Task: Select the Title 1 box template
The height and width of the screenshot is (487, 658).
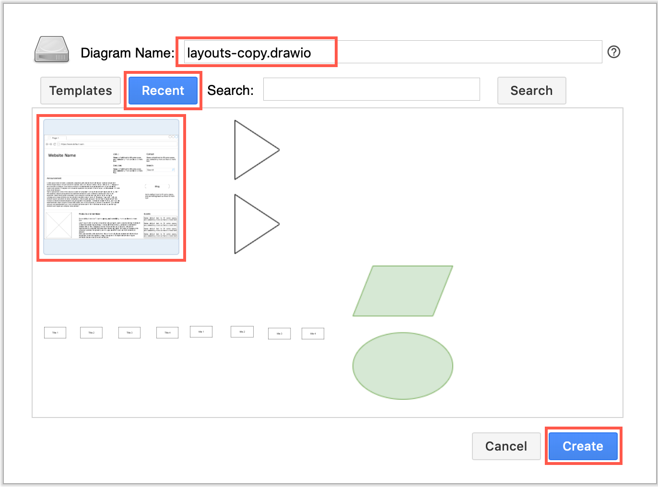Action: point(55,332)
